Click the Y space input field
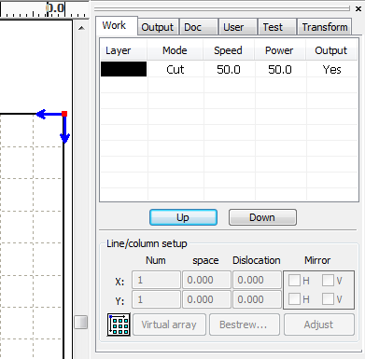The height and width of the screenshot is (359, 365). (x=206, y=299)
